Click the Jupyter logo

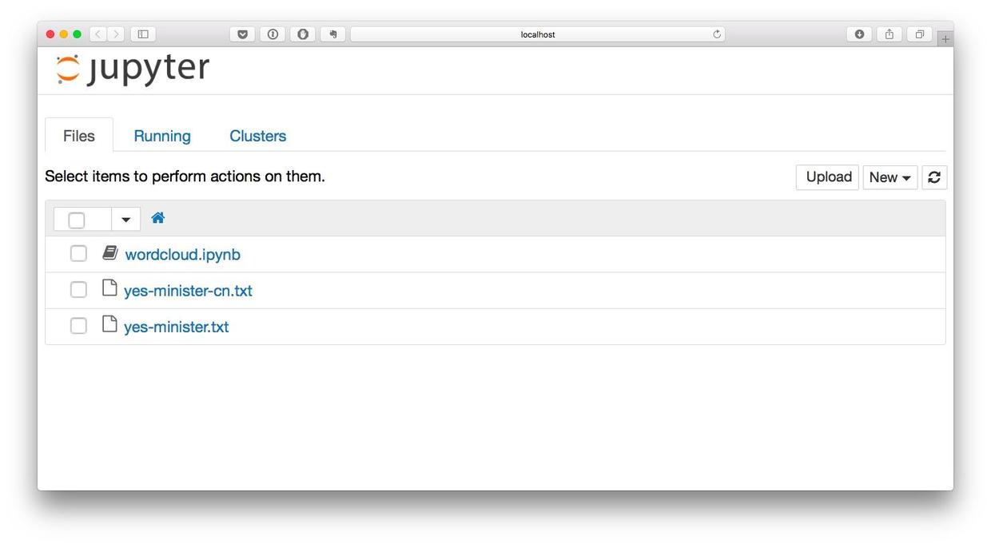(132, 69)
